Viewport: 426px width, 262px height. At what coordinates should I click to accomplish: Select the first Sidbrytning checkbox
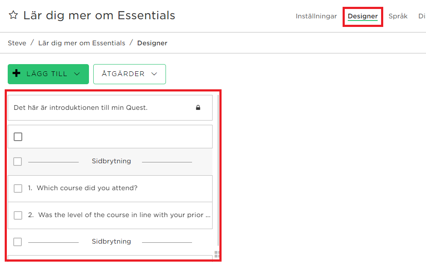pyautogui.click(x=18, y=162)
